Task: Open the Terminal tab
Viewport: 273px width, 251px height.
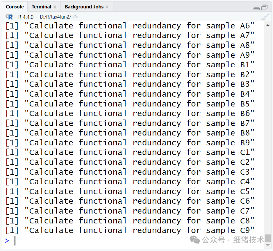Action: (41, 7)
